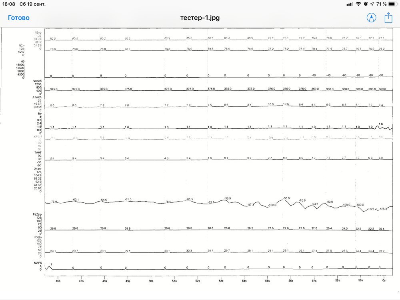
Task: Tap the -97.3 value on Хтанг curve
Action: (251, 204)
